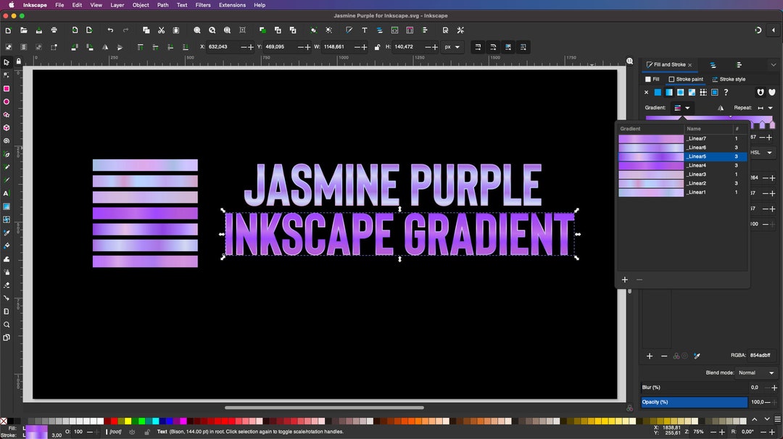Enable pattern fill for the stroke
Screen dimensions: 783x439
pyautogui.click(x=703, y=92)
